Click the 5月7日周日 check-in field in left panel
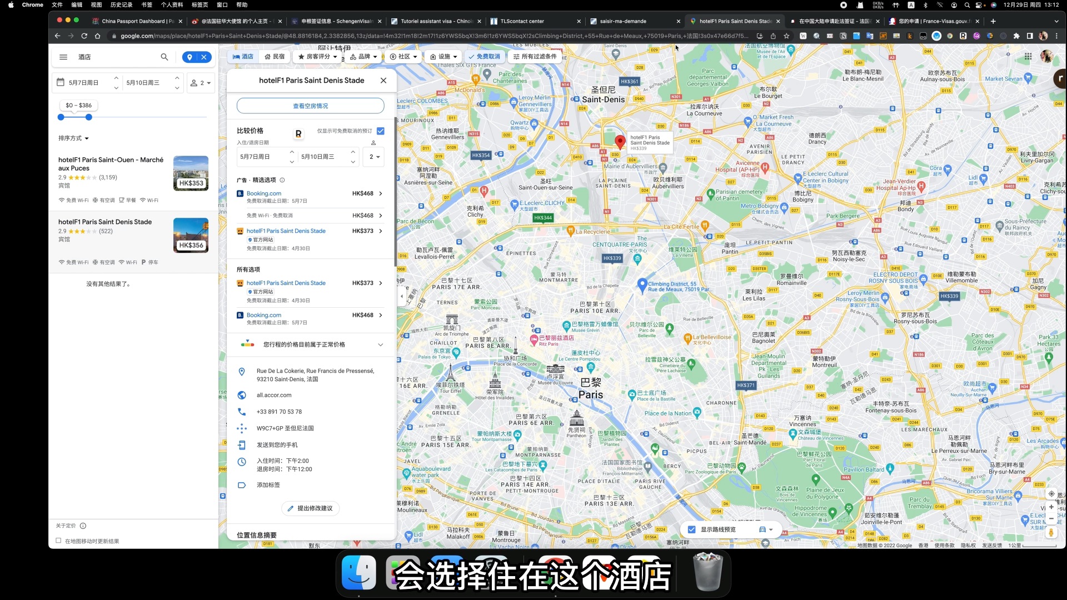 (x=88, y=83)
